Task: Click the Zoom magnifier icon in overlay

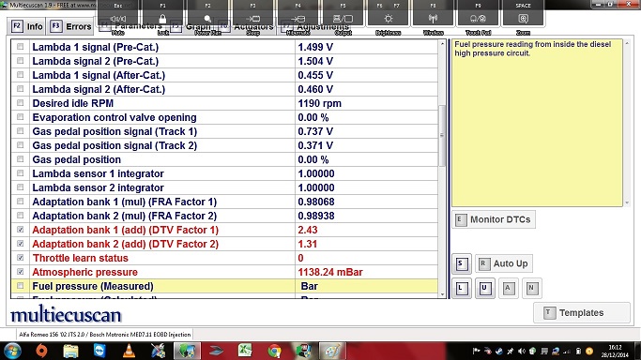Action: [523, 19]
